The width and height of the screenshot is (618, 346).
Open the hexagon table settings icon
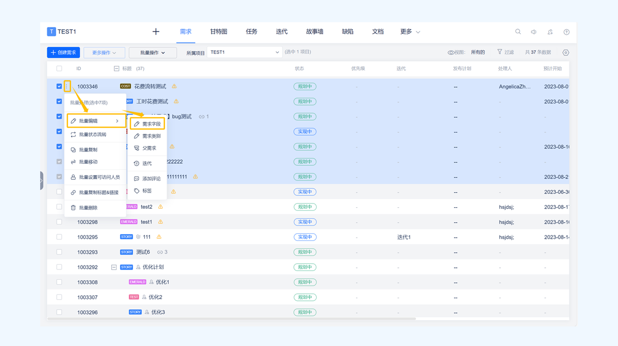click(x=566, y=52)
